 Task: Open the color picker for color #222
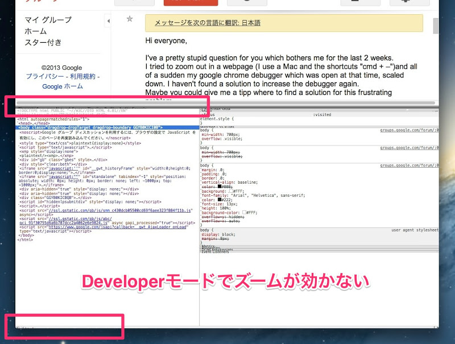click(x=220, y=200)
